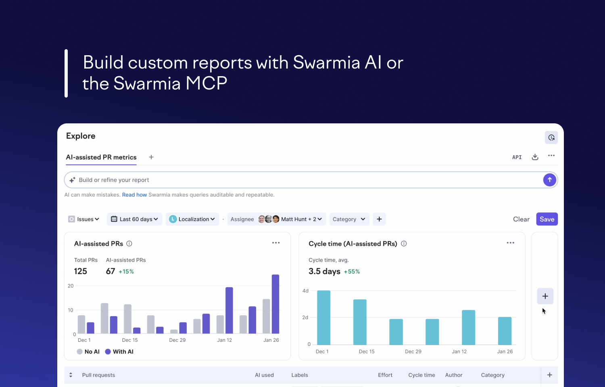Click Clear to reset filters

point(521,219)
